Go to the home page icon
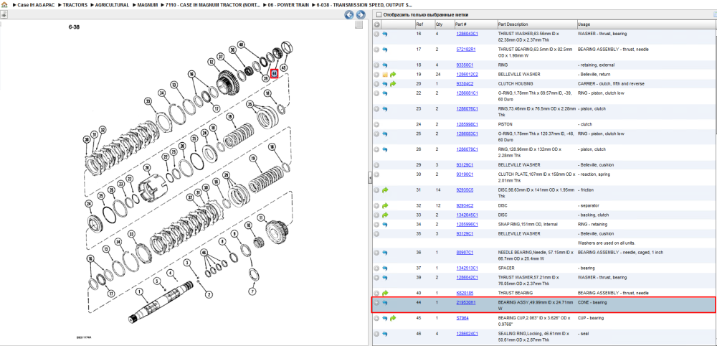 point(4,4)
